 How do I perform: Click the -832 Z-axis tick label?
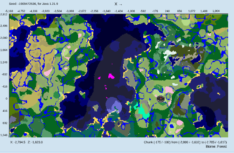(x=4, y=74)
